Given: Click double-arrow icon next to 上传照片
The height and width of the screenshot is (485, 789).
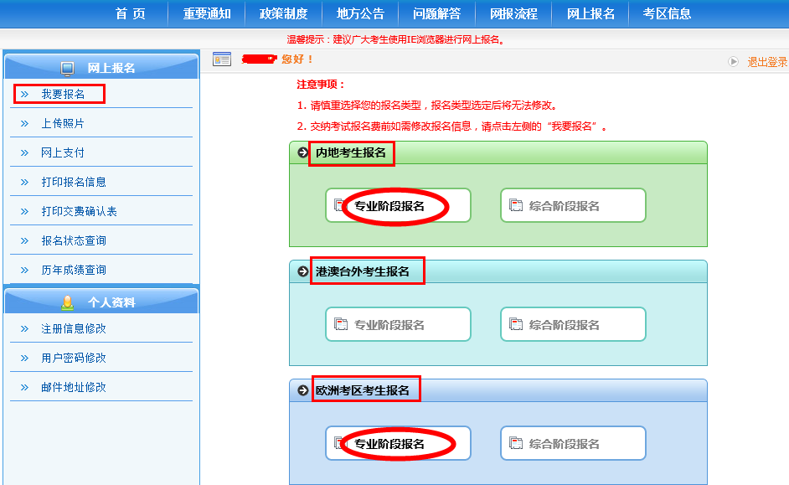Looking at the screenshot, I should tap(25, 123).
